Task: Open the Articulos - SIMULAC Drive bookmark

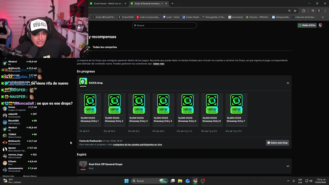Action: 258,17
